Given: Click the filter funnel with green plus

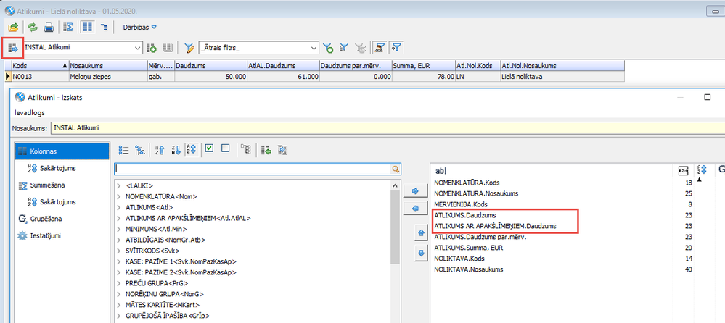Looking at the screenshot, I should pos(328,48).
